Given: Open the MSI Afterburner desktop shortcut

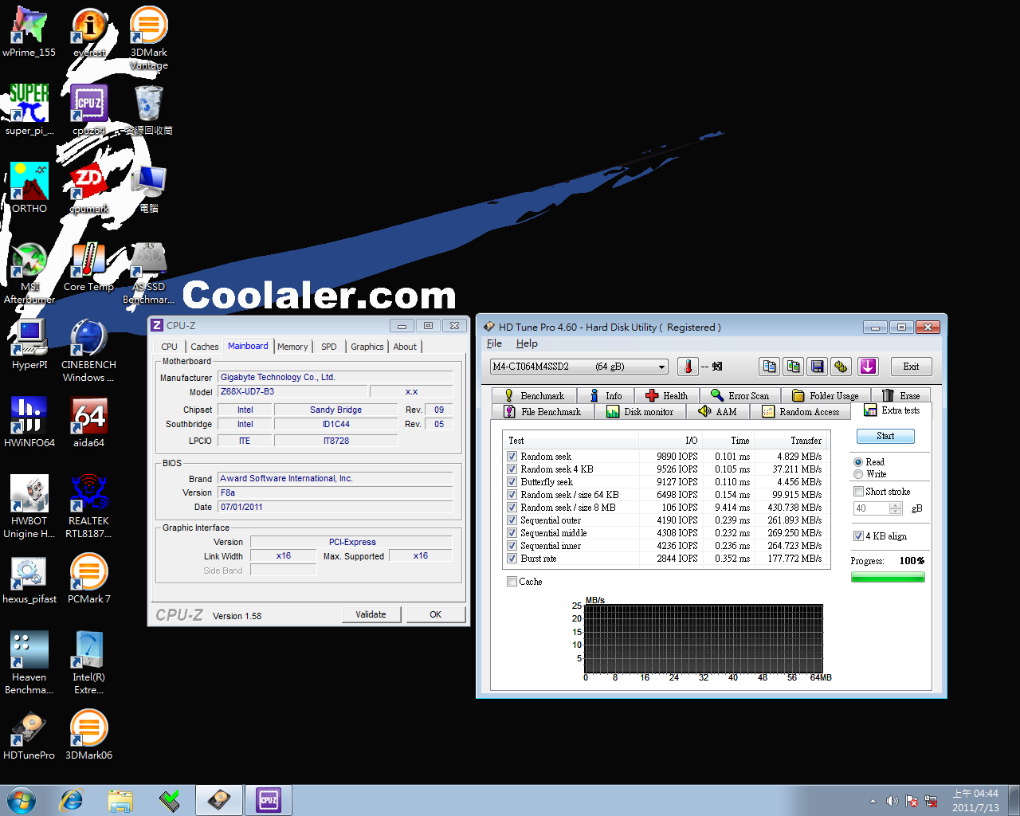Looking at the screenshot, I should click(29, 273).
